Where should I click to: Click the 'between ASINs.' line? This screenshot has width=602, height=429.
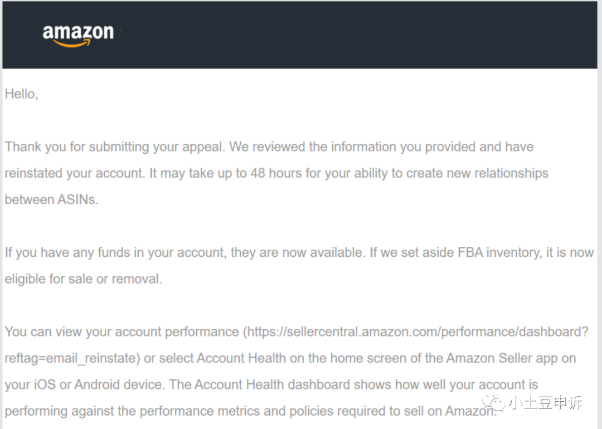(51, 200)
